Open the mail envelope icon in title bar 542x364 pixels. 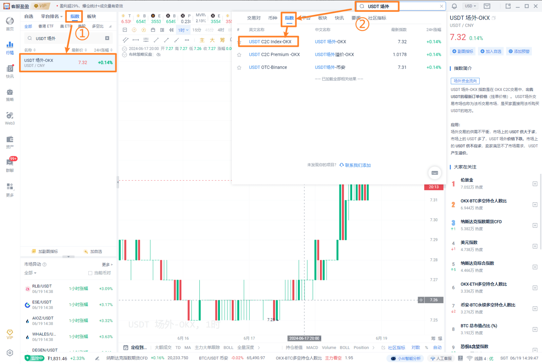(x=487, y=6)
